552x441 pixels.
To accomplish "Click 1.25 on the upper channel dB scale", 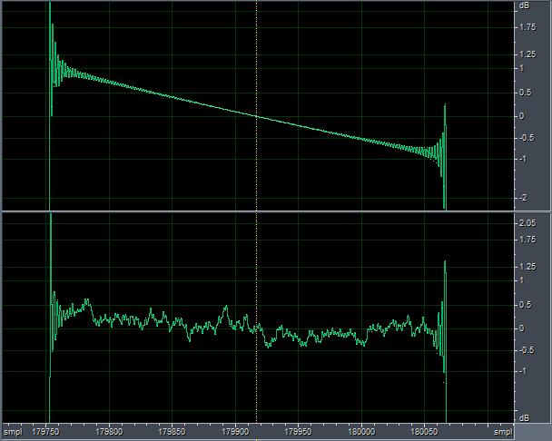I will 527,54.
